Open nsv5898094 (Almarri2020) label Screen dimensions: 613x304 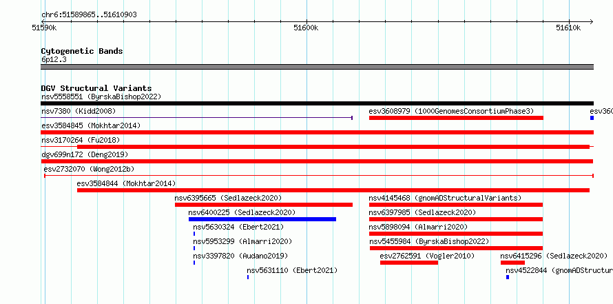[x=418, y=227]
